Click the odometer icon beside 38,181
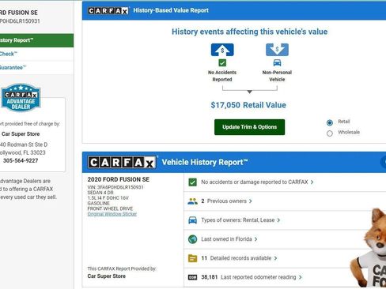 193,277
